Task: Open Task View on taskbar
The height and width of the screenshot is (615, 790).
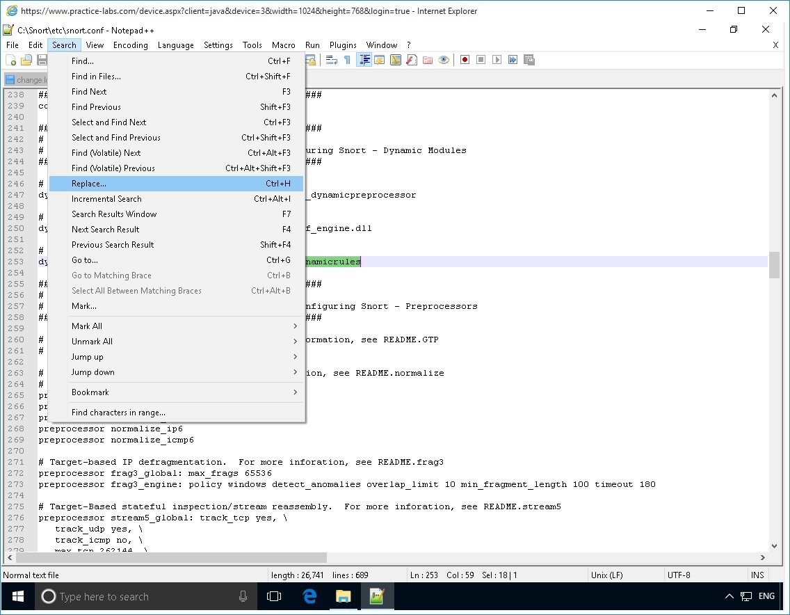Action: point(273,597)
